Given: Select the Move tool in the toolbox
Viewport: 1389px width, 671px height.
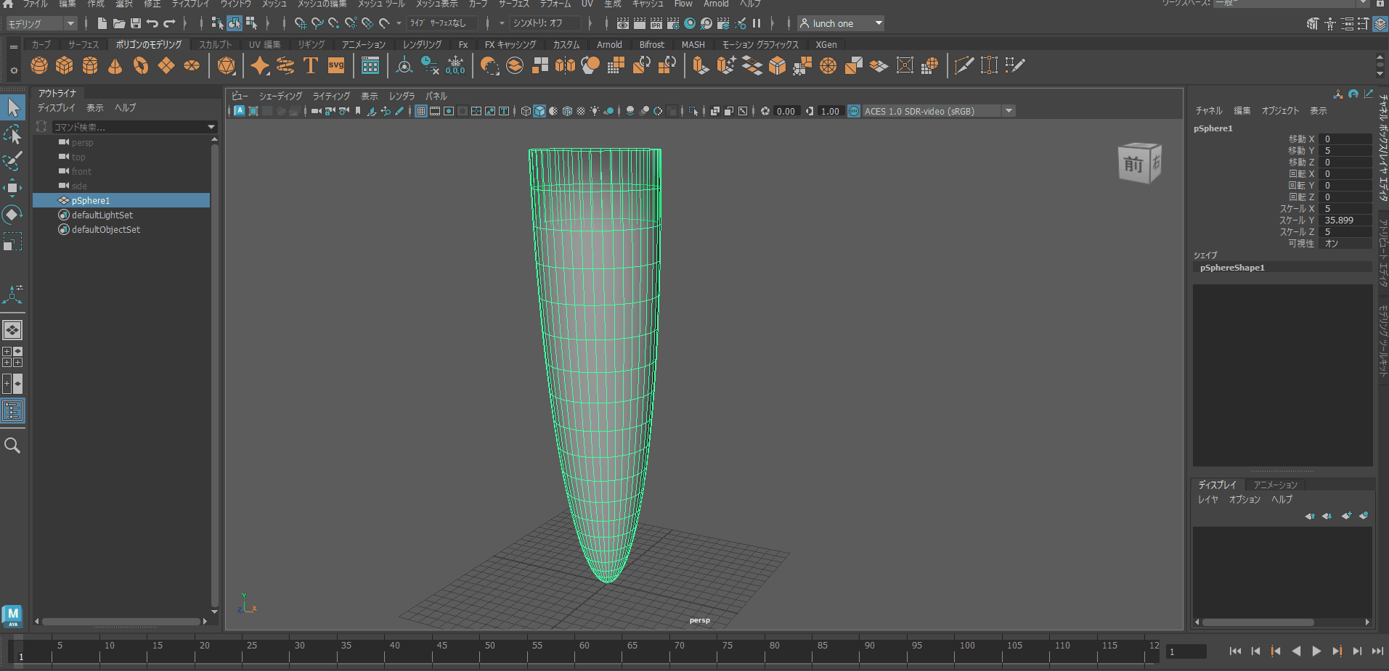Looking at the screenshot, I should coord(12,188).
